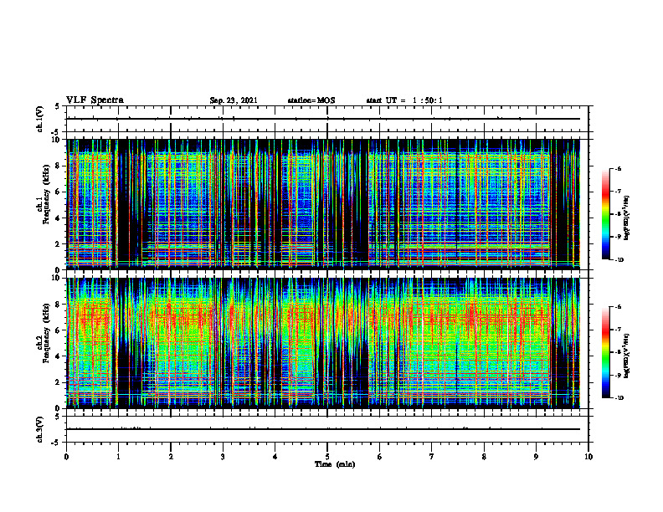Image resolution: width=663 pixels, height=512 pixels.
Task: Click the time axis tick label "9"
Action: [x=536, y=456]
